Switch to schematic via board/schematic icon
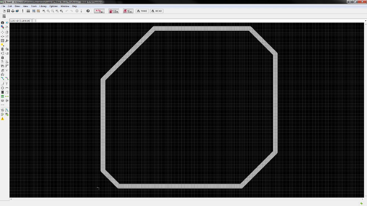 click(23, 11)
